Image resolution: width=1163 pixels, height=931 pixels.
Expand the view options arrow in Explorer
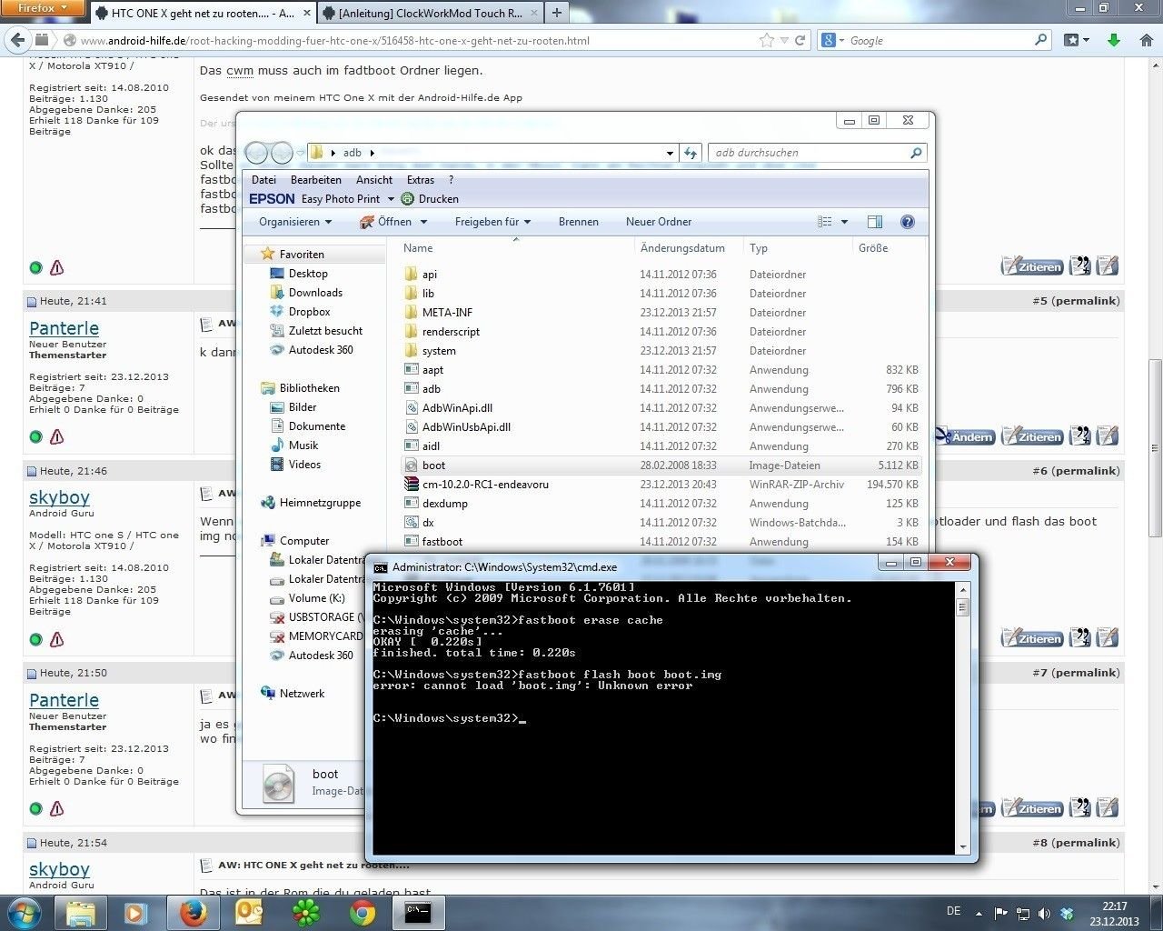(844, 222)
